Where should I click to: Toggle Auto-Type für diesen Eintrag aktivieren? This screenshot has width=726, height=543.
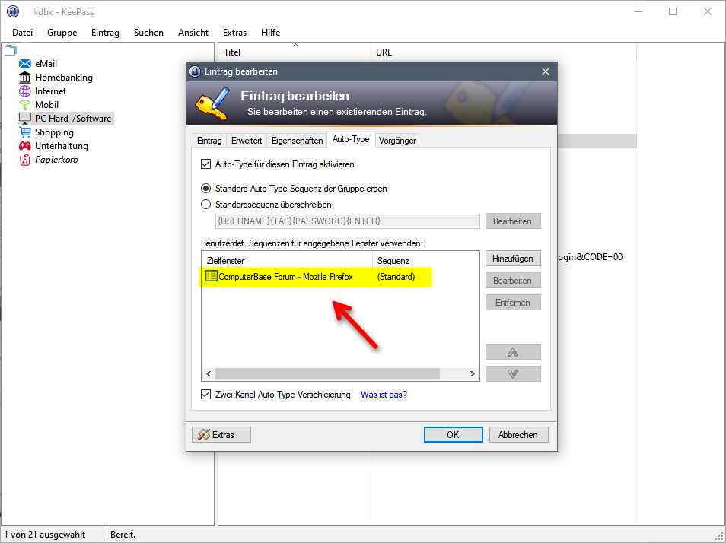pos(206,164)
